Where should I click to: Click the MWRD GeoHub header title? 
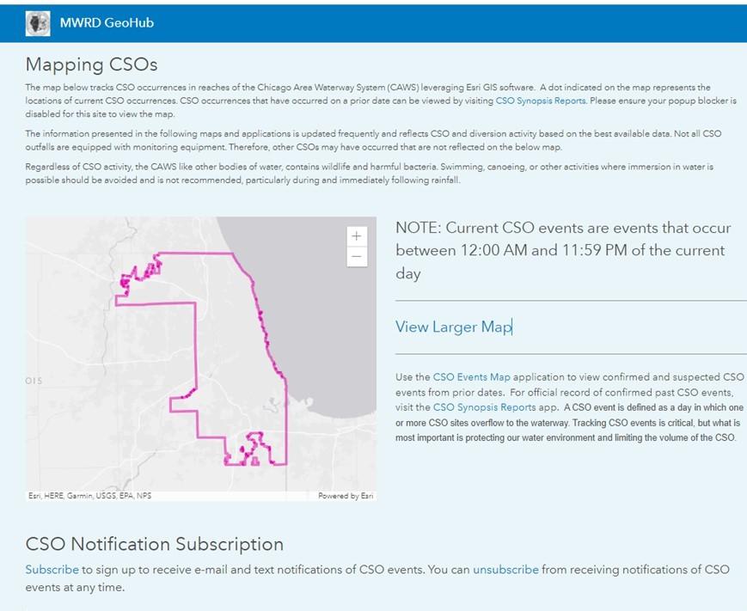coord(107,23)
